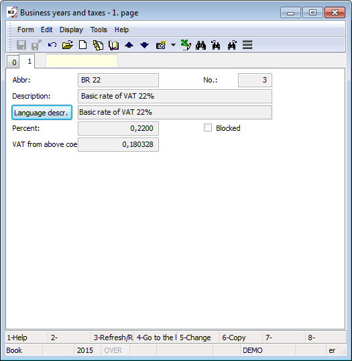Viewport: 352px width, 361px height.
Task: Open the Help menu
Action: (122, 30)
